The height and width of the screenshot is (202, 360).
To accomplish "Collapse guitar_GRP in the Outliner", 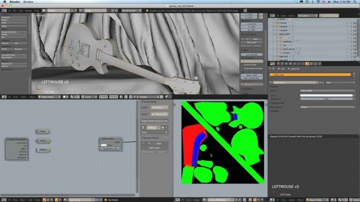I will [x=273, y=34].
